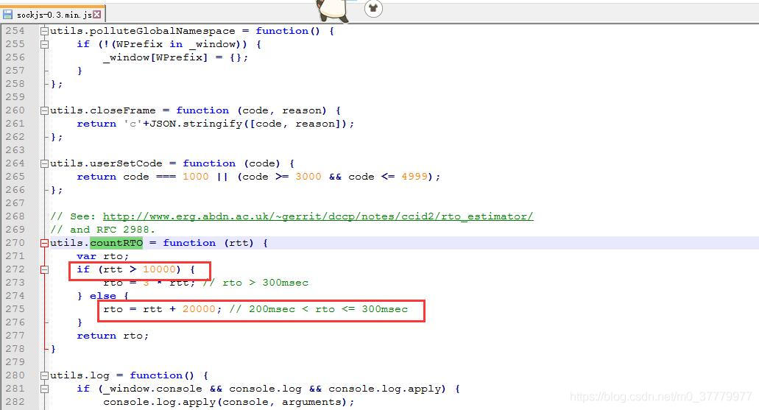The image size is (759, 410).
Task: Click the value 20000 on line 275
Action: tap(199, 309)
